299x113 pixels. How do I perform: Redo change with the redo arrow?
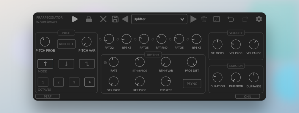[245, 19]
